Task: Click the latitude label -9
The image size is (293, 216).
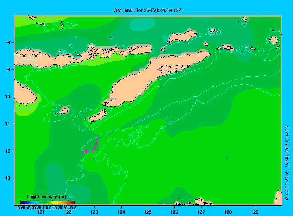Action: (8, 69)
